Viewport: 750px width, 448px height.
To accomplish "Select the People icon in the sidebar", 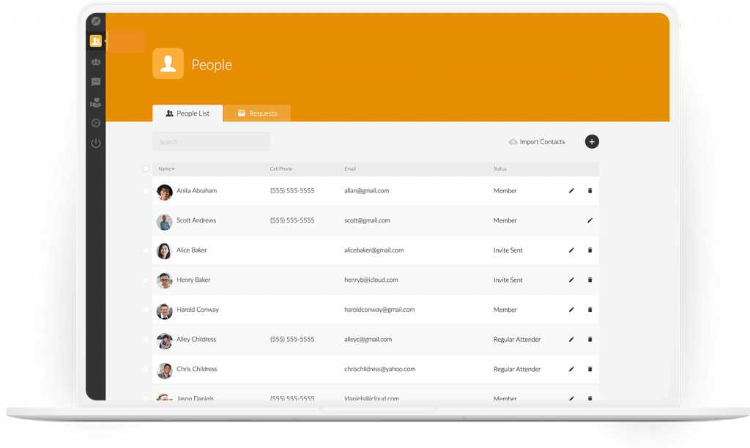I will [95, 41].
